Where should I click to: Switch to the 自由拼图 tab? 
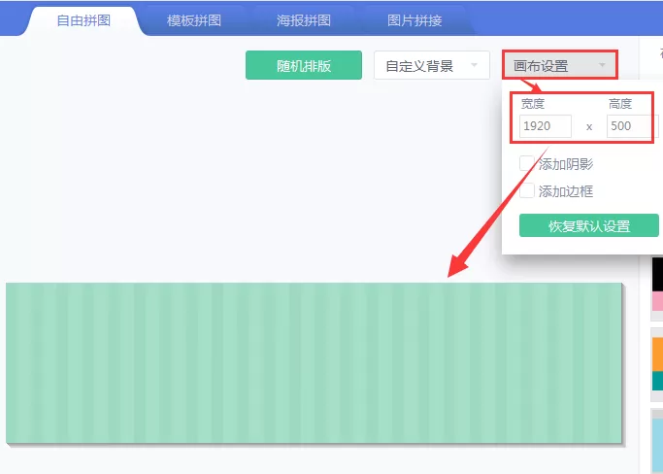click(x=83, y=20)
